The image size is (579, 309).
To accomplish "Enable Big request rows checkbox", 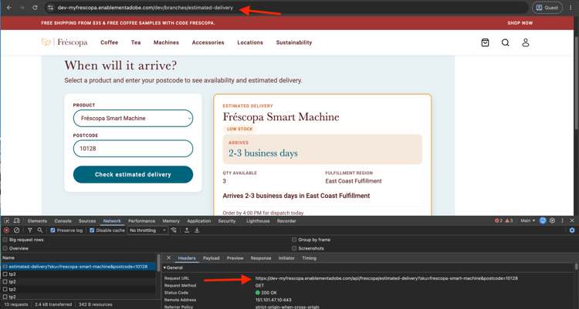I will pyautogui.click(x=5, y=240).
